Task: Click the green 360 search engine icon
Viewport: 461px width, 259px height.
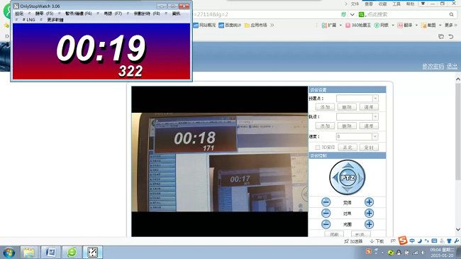Action: click(361, 14)
